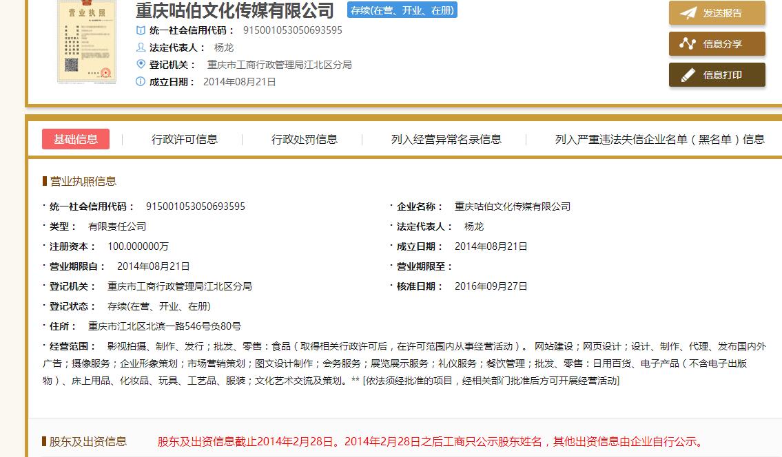
Task: Click the address 重庆市江北区北滨一路546号负80号
Action: coord(165,326)
